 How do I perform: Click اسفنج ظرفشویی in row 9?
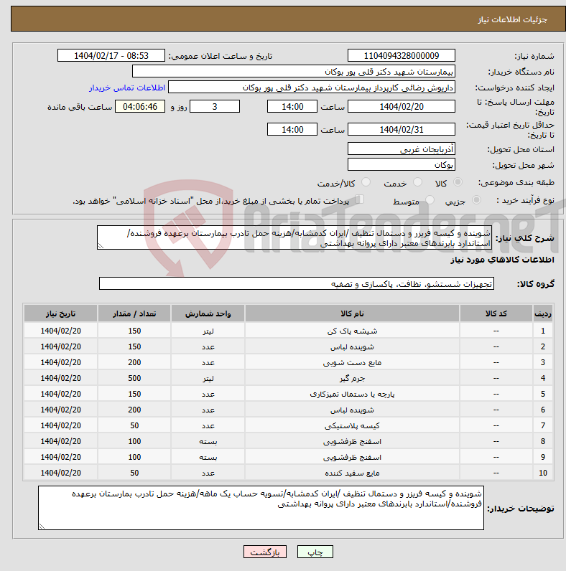pyautogui.click(x=352, y=457)
